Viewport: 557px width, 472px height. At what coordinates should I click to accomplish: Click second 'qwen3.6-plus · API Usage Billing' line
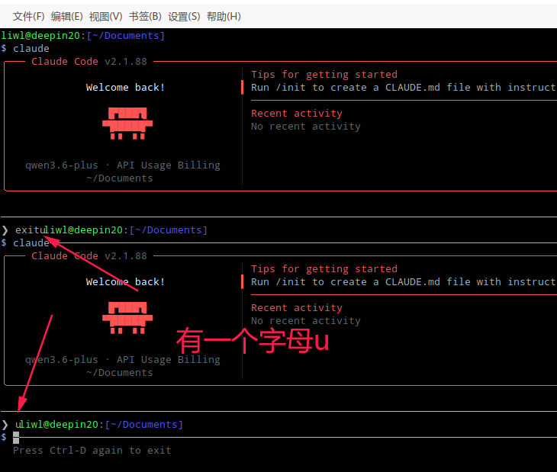point(123,360)
